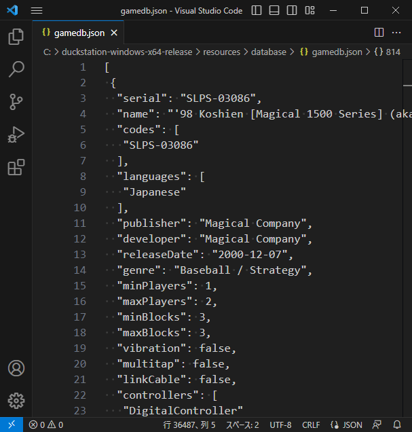Viewport: 412px width, 432px height.
Task: Maximize the Visual Studio Code window
Action: pos(364,10)
